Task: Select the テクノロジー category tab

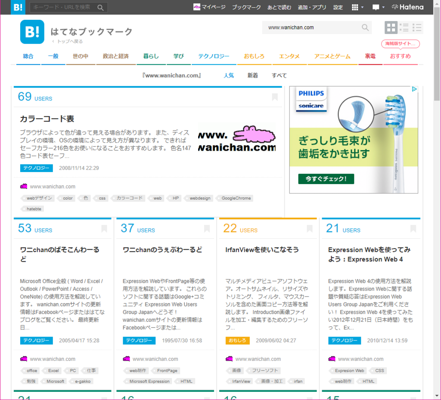Action: (214, 56)
